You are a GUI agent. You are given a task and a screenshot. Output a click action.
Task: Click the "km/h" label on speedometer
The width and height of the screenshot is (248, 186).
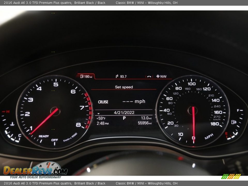tap(217, 119)
